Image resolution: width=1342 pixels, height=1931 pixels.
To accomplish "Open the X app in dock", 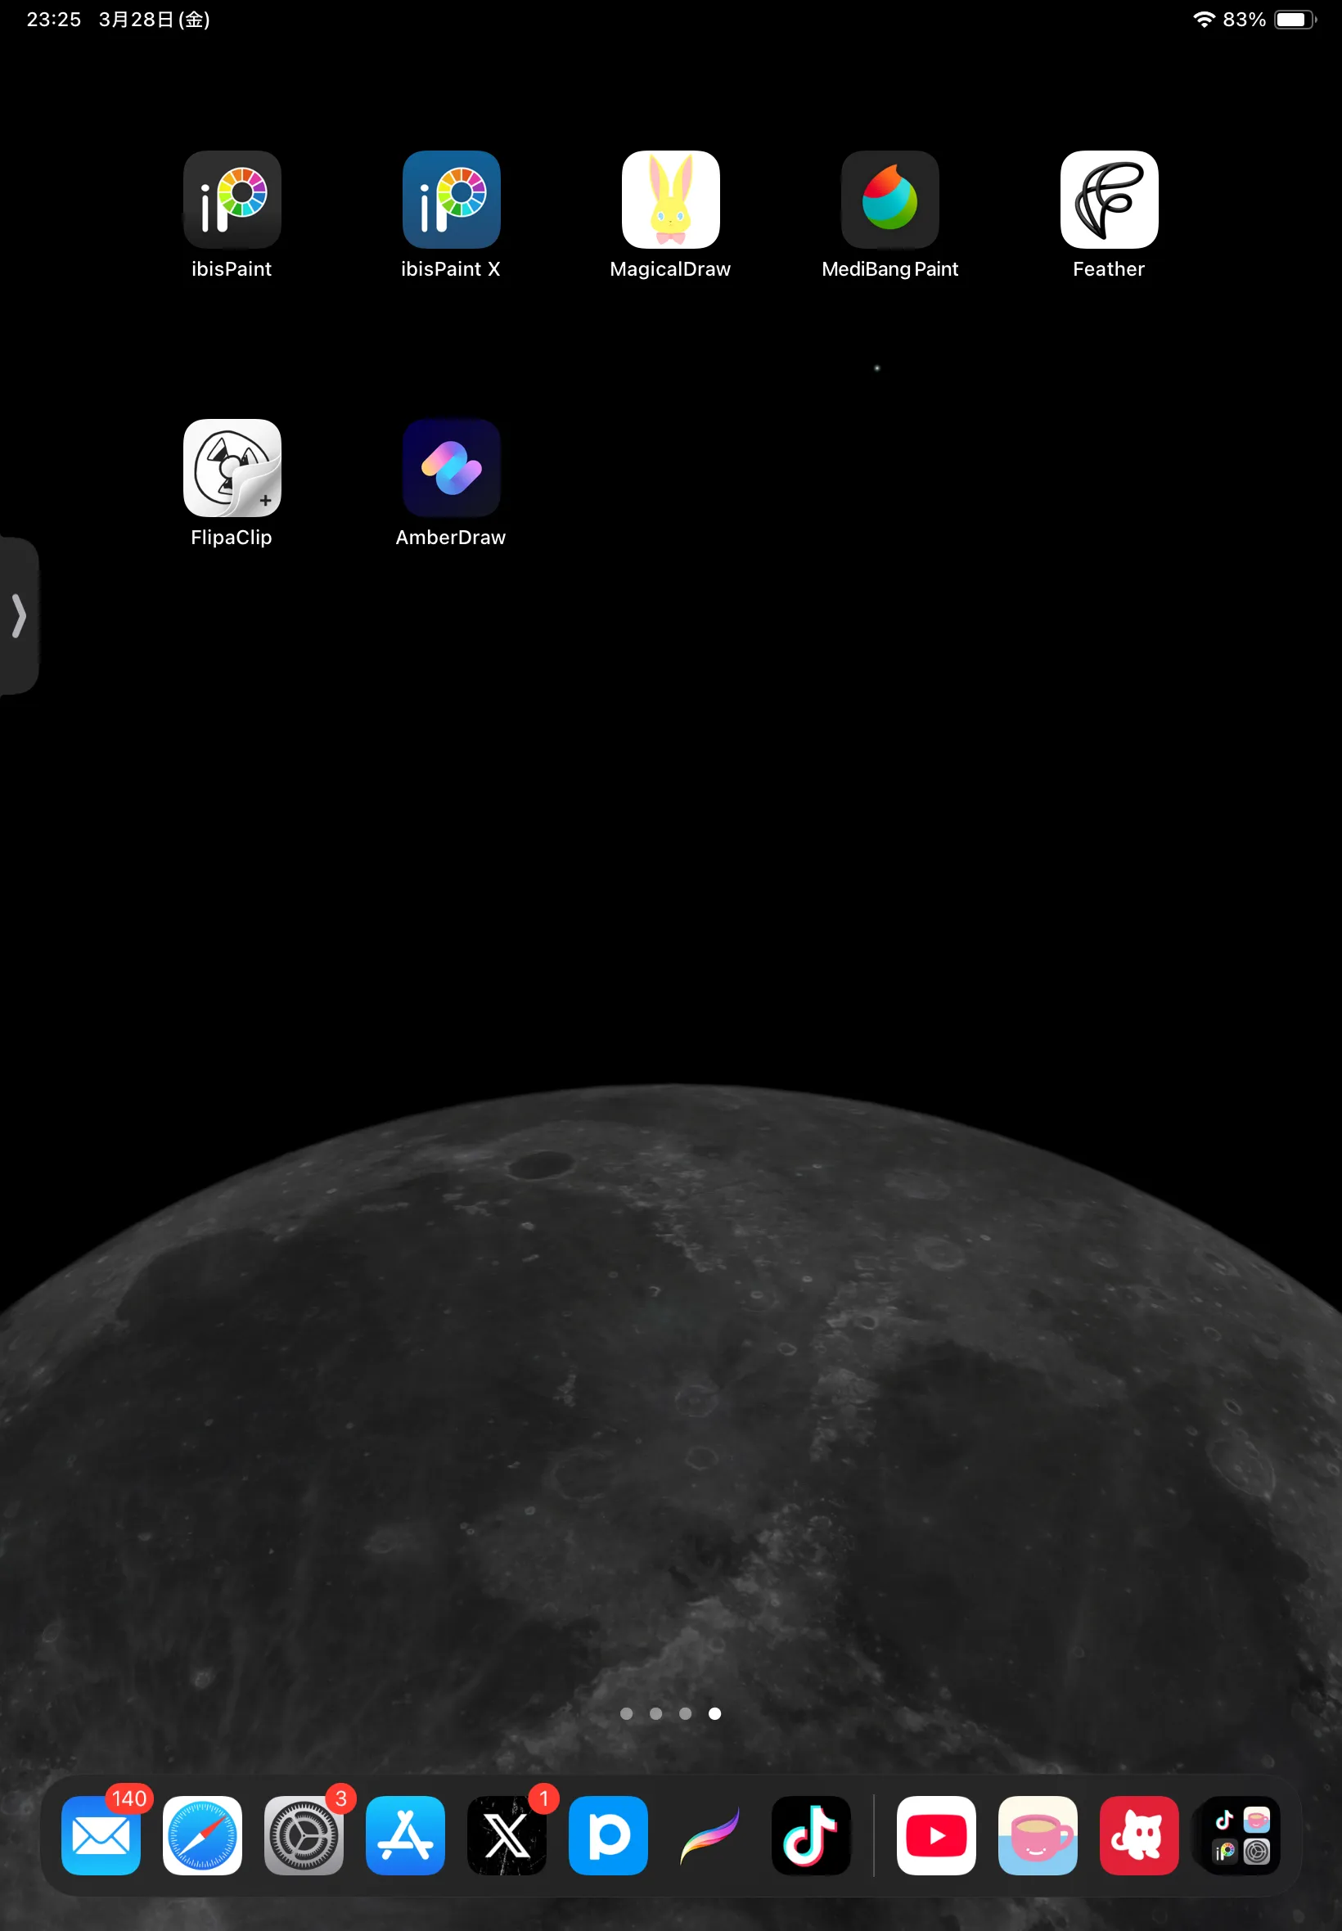I will pyautogui.click(x=507, y=1835).
